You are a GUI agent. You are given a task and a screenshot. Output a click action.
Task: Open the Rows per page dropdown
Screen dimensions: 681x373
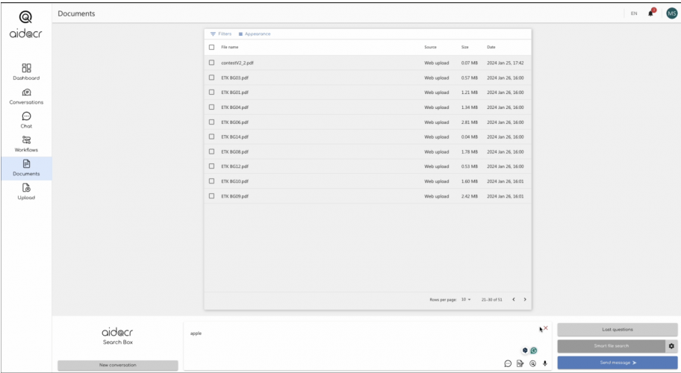click(466, 299)
